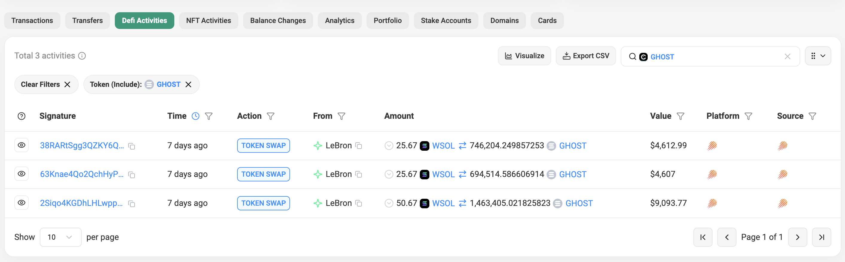This screenshot has width=845, height=262.
Task: Open the Action column filter
Action: pos(270,116)
